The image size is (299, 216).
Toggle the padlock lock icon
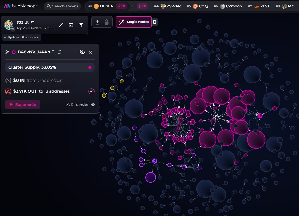107,22
